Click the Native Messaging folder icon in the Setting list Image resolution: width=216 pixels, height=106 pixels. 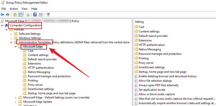tap(136, 49)
